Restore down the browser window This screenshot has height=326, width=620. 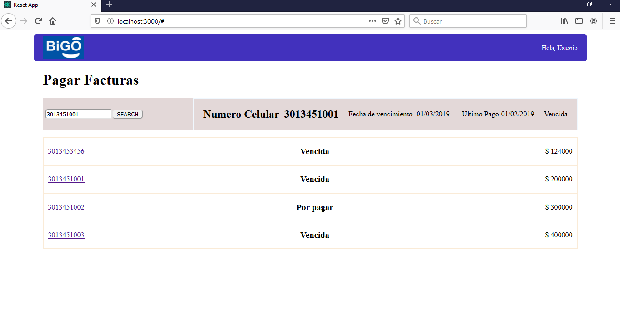pyautogui.click(x=590, y=5)
